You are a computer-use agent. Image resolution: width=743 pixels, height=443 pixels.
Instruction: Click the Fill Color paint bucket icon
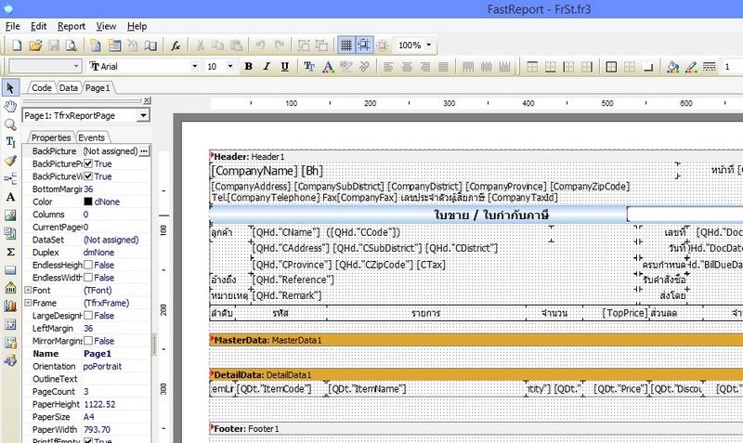(671, 67)
